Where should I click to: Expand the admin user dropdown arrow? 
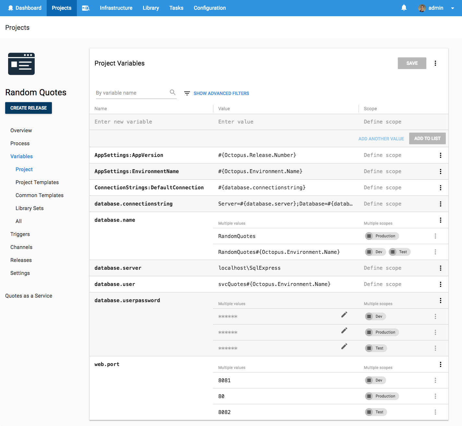pyautogui.click(x=452, y=8)
